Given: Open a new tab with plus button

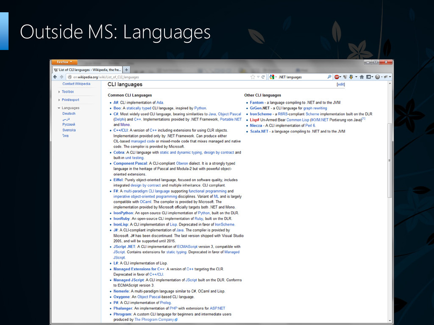Looking at the screenshot, I should point(126,70).
